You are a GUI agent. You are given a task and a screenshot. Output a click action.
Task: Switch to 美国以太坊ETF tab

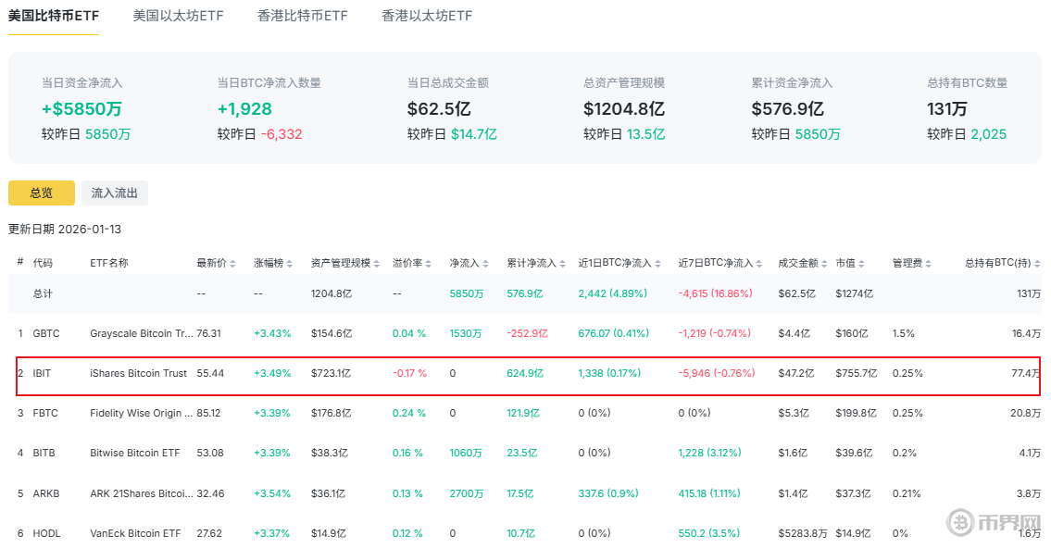(x=179, y=16)
